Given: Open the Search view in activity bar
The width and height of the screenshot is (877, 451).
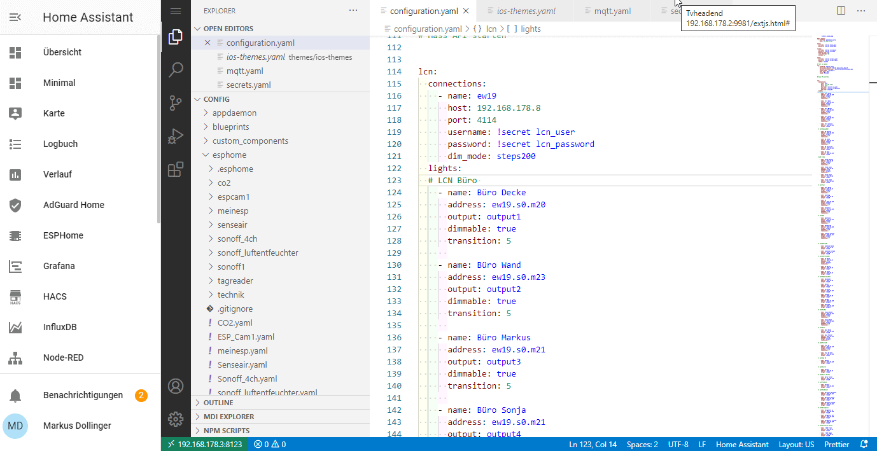Looking at the screenshot, I should pyautogui.click(x=176, y=69).
